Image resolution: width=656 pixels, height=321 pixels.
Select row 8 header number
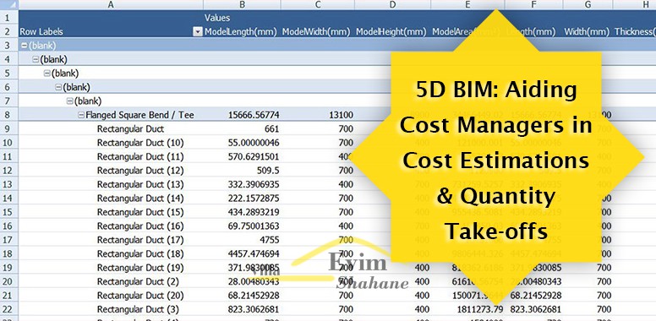click(8, 115)
